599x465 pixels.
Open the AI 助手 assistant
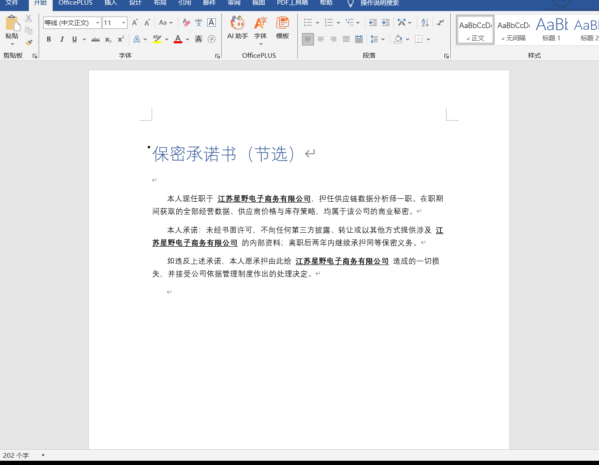pos(237,28)
